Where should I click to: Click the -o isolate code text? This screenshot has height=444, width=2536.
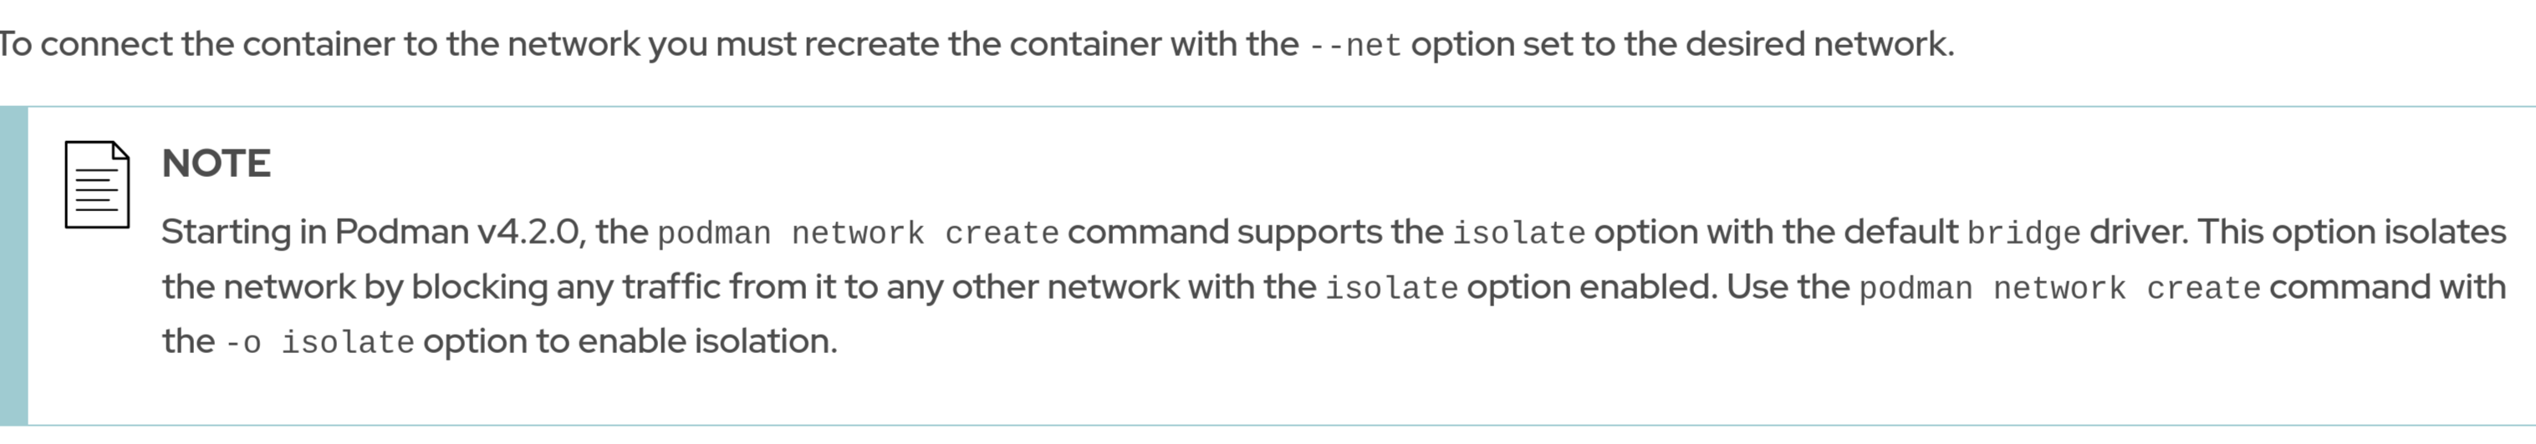pyautogui.click(x=319, y=343)
